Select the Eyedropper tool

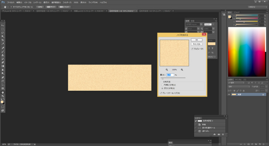pos(3,44)
